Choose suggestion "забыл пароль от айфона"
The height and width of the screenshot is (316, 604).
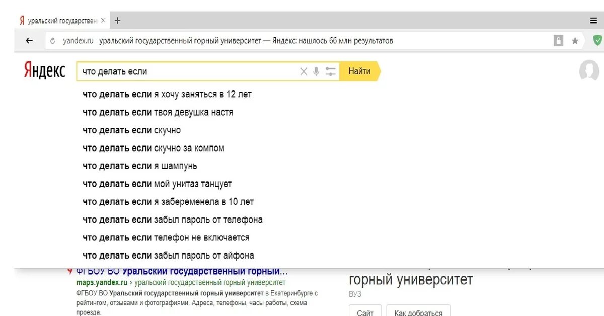tap(168, 256)
